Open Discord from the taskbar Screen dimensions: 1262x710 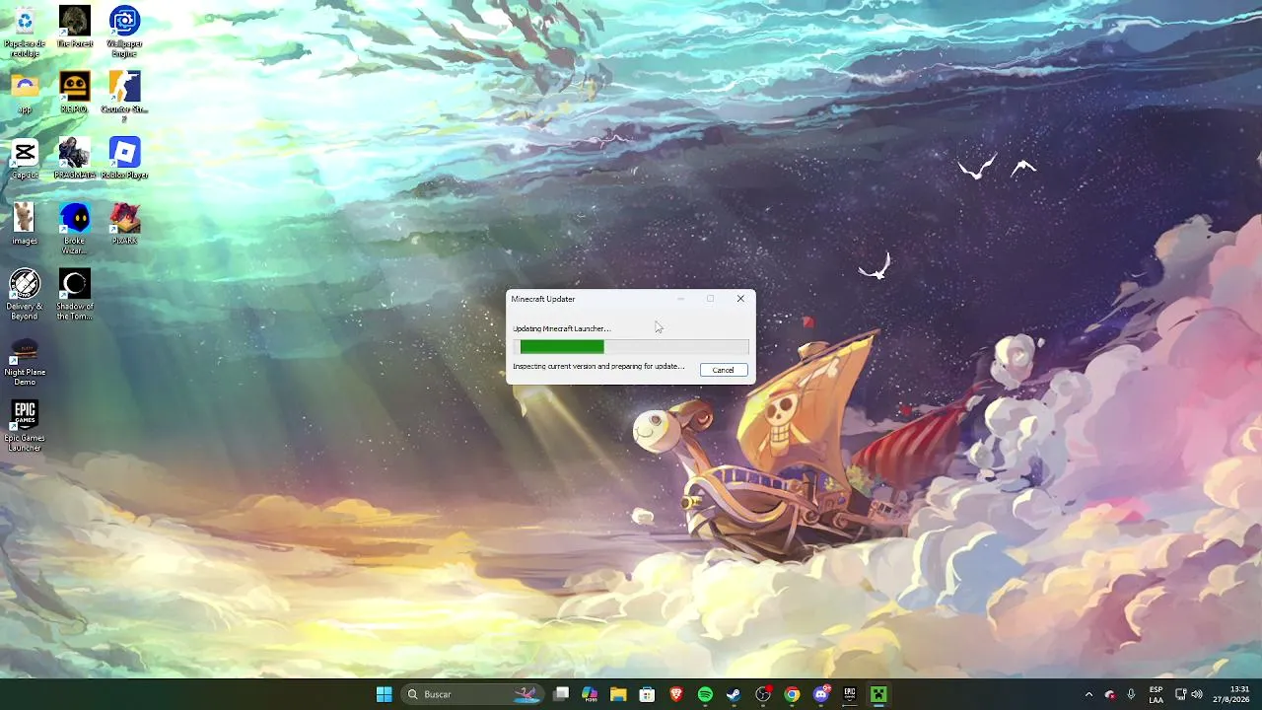(x=821, y=694)
